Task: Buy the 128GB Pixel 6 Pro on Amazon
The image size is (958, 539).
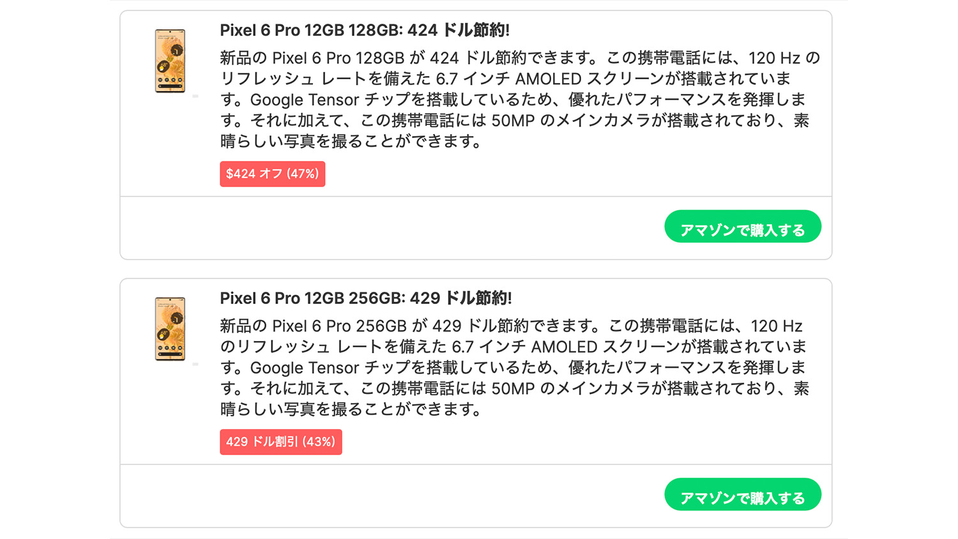Action: [742, 227]
